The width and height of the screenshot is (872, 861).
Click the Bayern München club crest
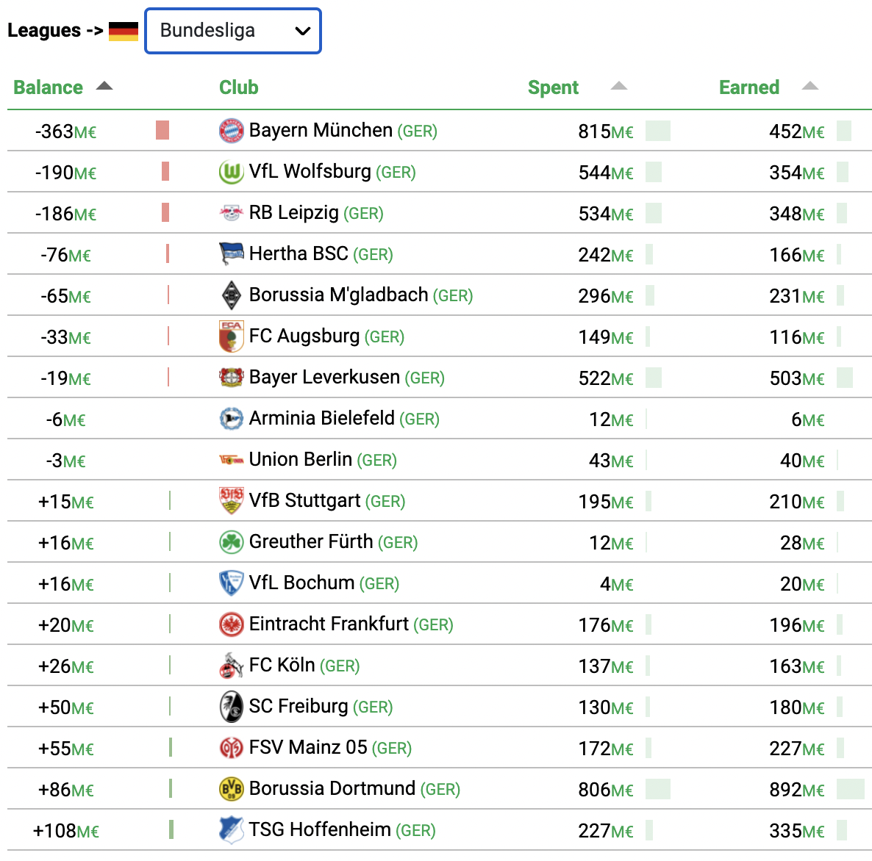coord(232,131)
